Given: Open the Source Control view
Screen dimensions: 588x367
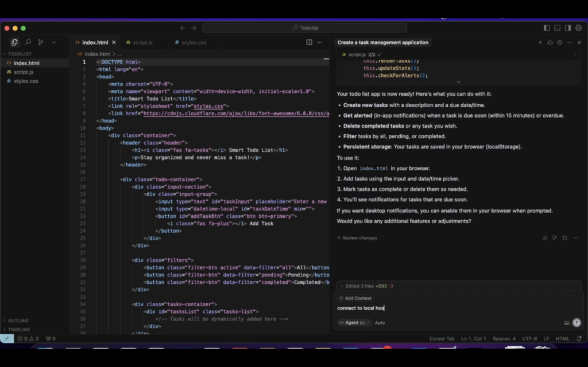Looking at the screenshot, I should pos(41,42).
